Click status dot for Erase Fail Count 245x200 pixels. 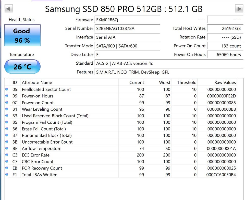coord(7,128)
